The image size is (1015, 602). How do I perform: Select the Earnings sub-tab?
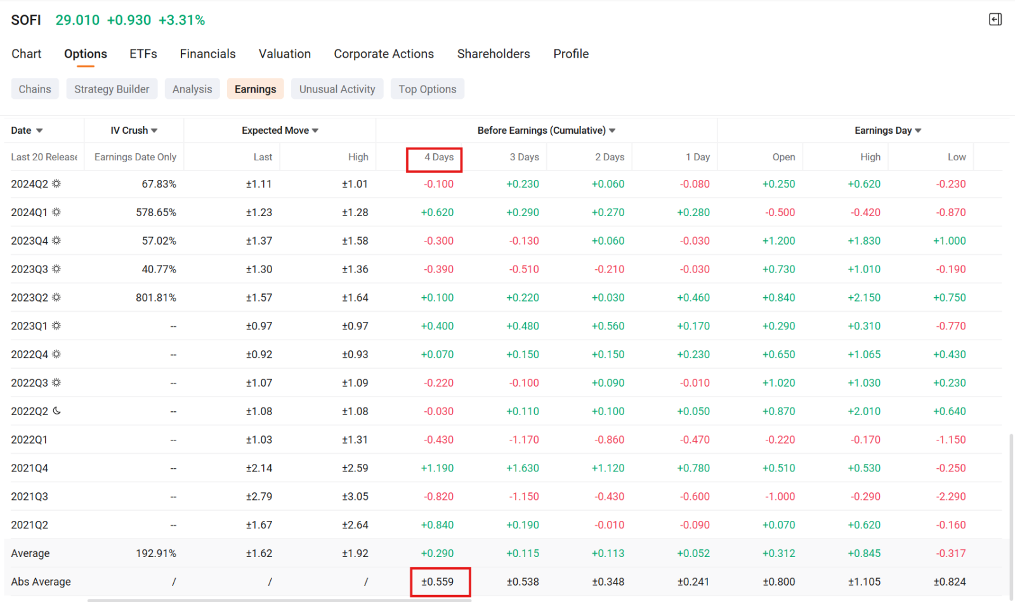coord(255,89)
